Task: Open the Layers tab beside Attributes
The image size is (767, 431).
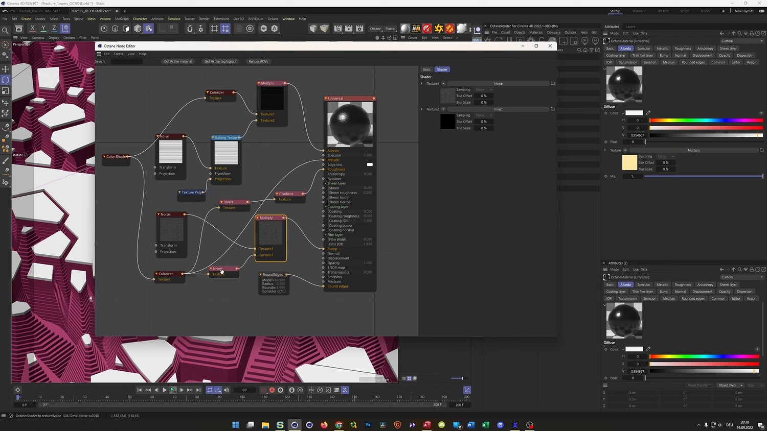Action: [x=630, y=27]
